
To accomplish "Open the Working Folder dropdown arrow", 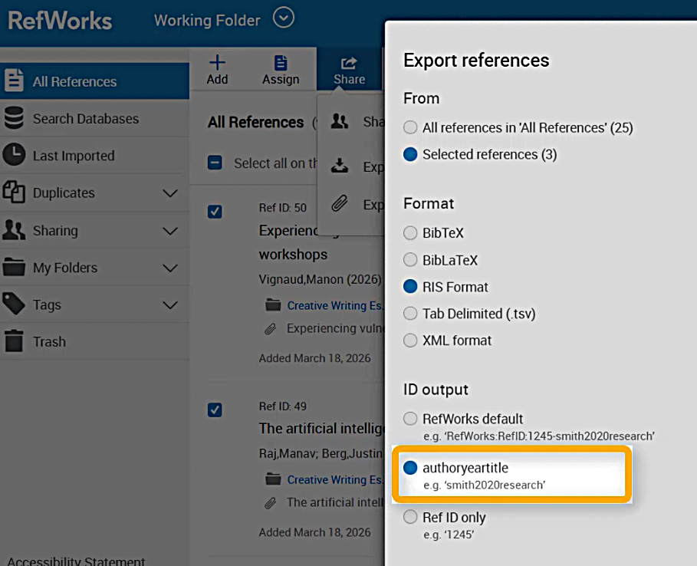I will [x=284, y=18].
